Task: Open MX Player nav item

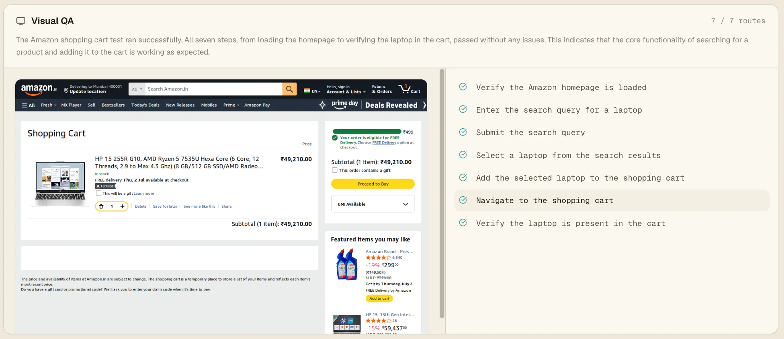Action: tap(71, 105)
